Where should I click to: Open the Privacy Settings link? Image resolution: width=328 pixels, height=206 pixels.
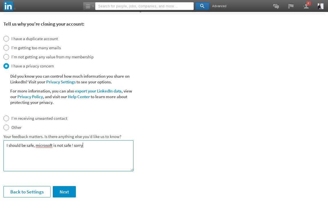[61, 82]
